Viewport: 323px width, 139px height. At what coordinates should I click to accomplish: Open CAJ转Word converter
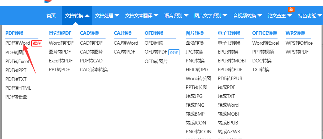(126, 43)
